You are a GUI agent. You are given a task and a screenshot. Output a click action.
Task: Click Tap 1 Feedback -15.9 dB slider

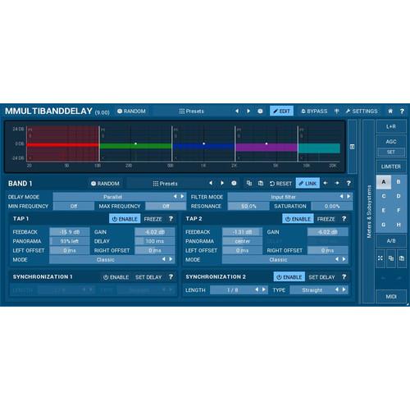click(x=70, y=232)
